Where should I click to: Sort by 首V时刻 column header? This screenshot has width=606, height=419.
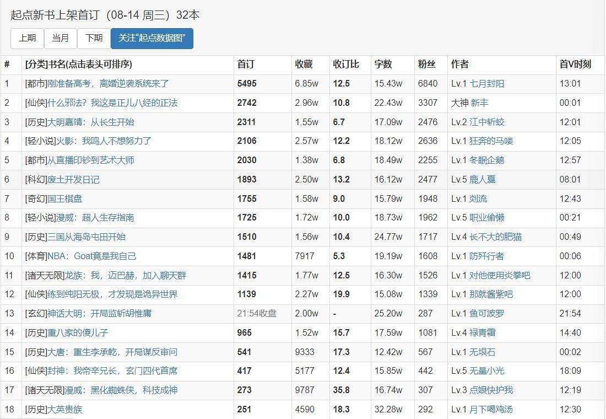coord(575,65)
